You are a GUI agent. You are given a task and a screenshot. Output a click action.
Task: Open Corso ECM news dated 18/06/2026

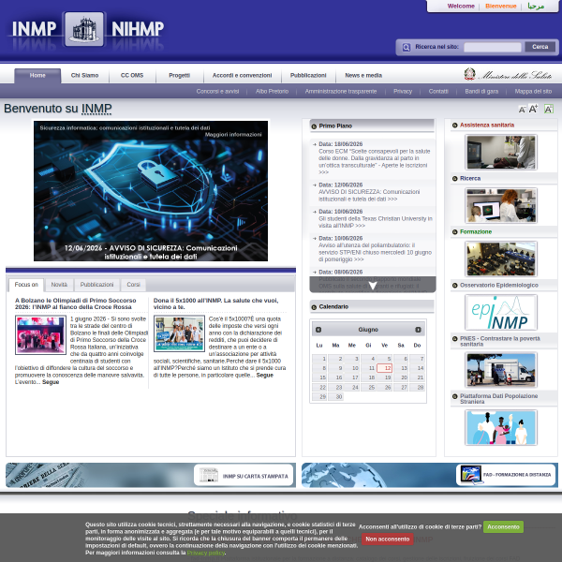(375, 162)
